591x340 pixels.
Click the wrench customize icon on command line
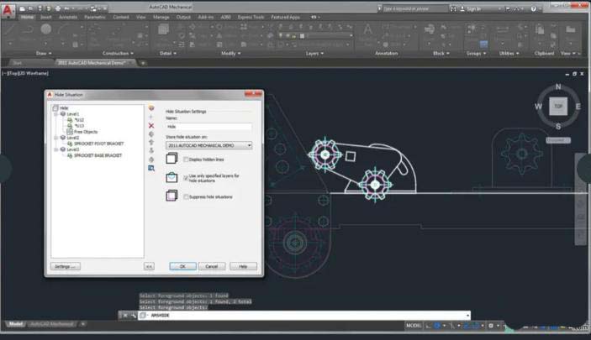[134, 316]
